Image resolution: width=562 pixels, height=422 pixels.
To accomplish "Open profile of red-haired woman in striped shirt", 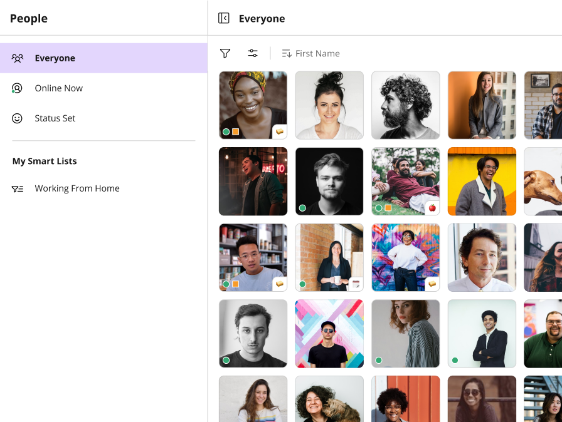I will point(406,334).
